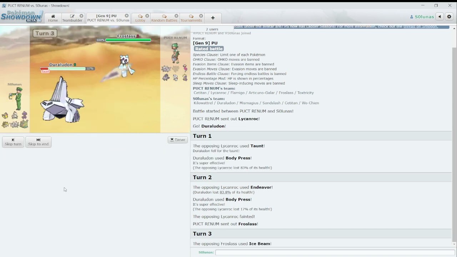
Task: Click 'The opposing Lycanroc used Endeavor!' line
Action: [233, 187]
